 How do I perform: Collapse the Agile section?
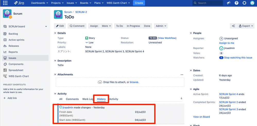tap(191, 89)
